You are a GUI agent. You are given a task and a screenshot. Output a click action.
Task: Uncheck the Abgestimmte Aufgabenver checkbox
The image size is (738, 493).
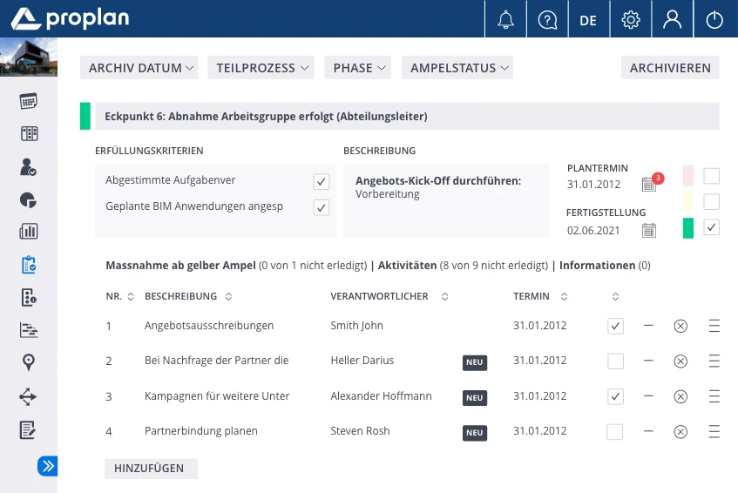[x=322, y=181]
